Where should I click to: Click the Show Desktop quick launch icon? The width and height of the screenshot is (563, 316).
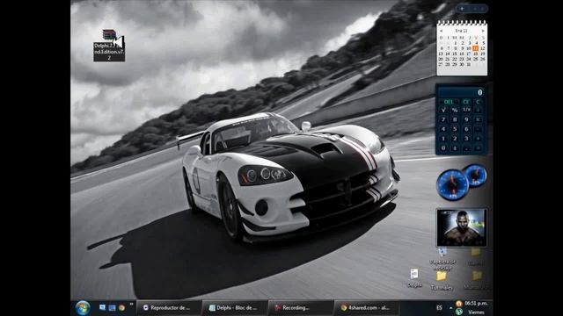pos(102,307)
